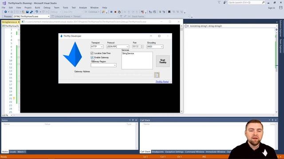This screenshot has width=284, height=159.
Task: Pin the Call Stack panel
Action: click(x=272, y=120)
